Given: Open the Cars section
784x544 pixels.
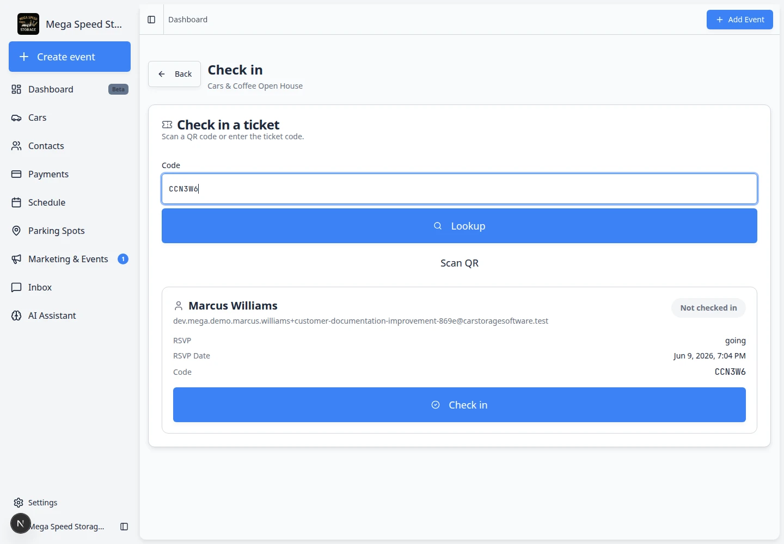Looking at the screenshot, I should click(x=70, y=118).
